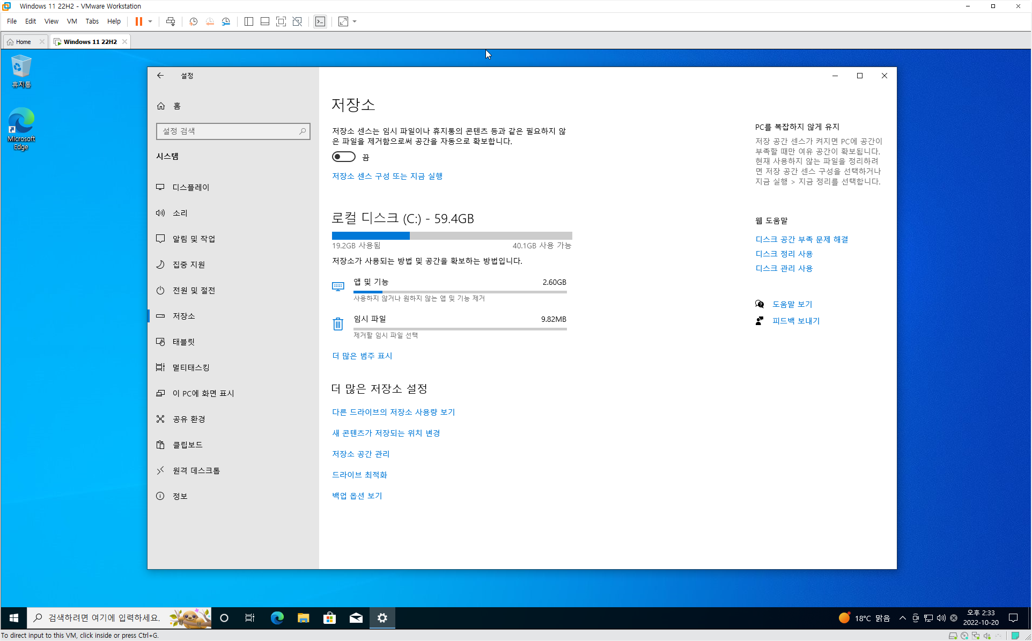1032x641 pixels.
Task: Switch to the Home tab
Action: click(23, 42)
